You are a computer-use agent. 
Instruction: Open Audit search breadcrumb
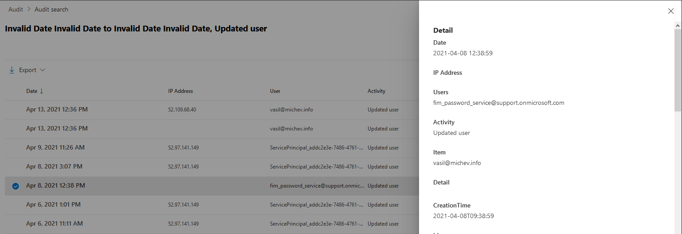(x=51, y=9)
